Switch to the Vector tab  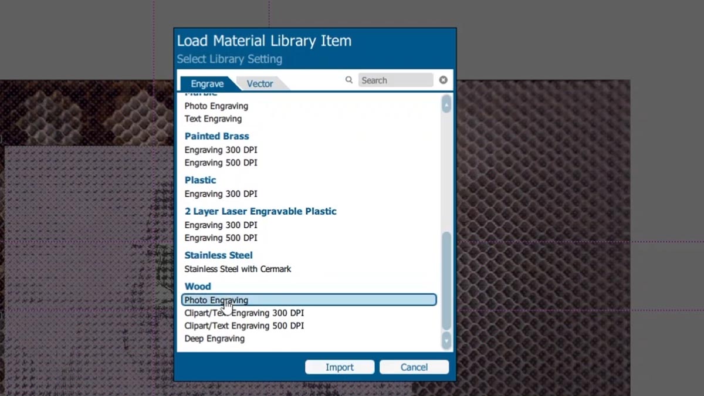[x=259, y=84]
